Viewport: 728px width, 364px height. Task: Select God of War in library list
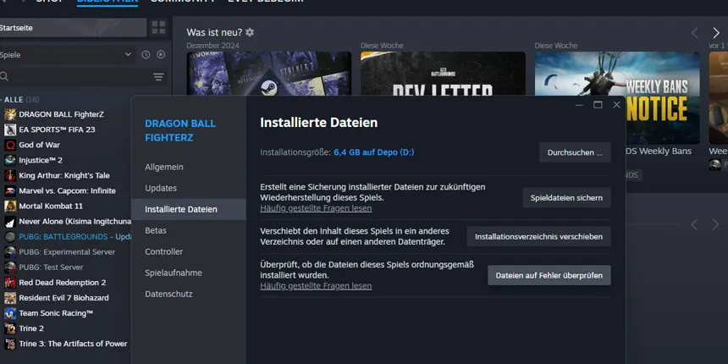(x=40, y=145)
